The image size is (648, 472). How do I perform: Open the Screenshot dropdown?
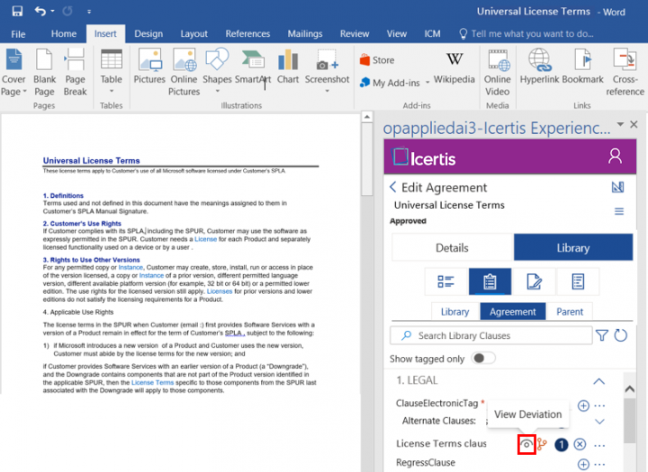[x=327, y=70]
